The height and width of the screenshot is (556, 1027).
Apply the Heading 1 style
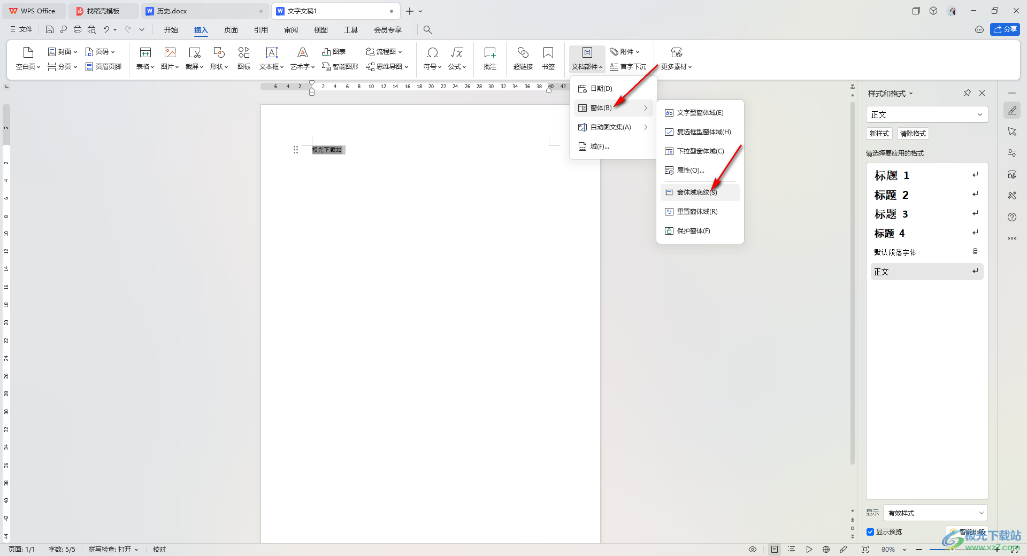coord(927,175)
